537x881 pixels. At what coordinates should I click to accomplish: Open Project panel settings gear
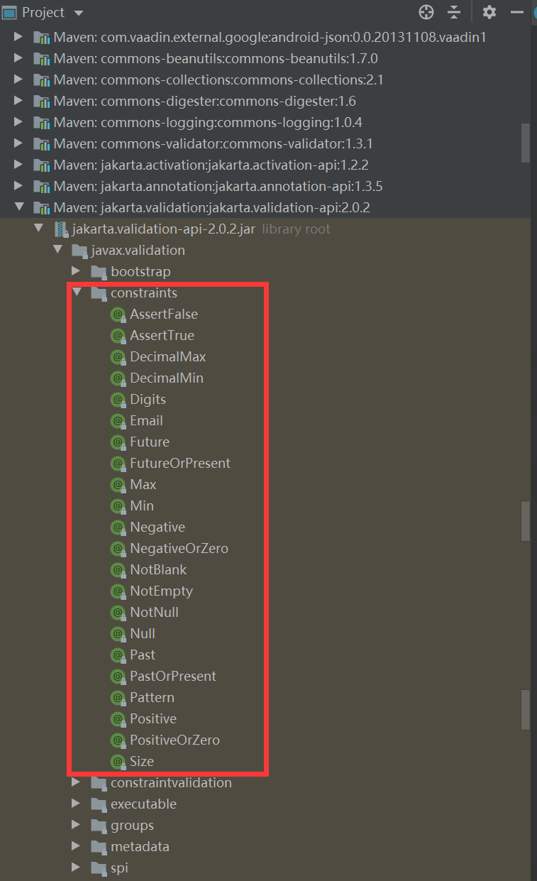489,12
